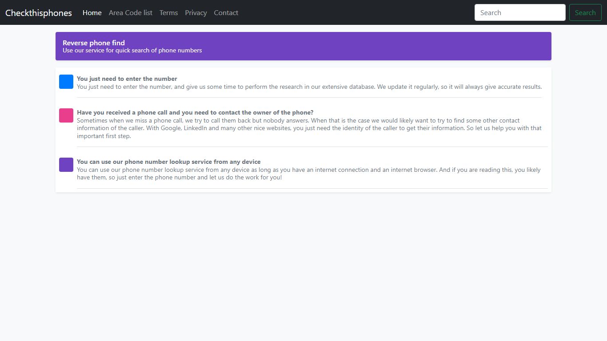Open the Contact page
The height and width of the screenshot is (341, 607).
(226, 13)
